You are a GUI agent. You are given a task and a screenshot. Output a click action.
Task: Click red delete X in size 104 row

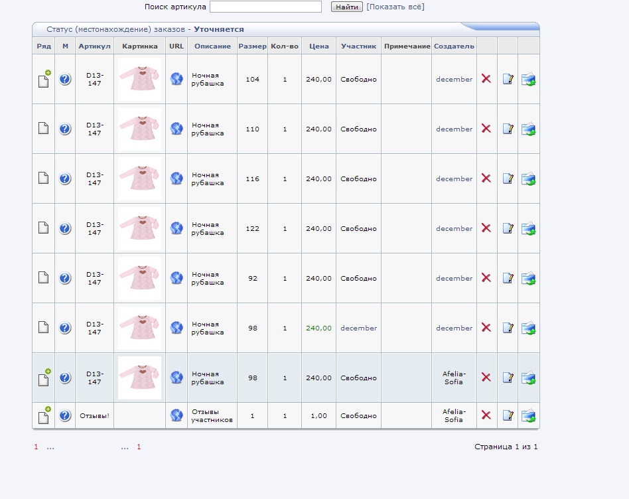(486, 79)
